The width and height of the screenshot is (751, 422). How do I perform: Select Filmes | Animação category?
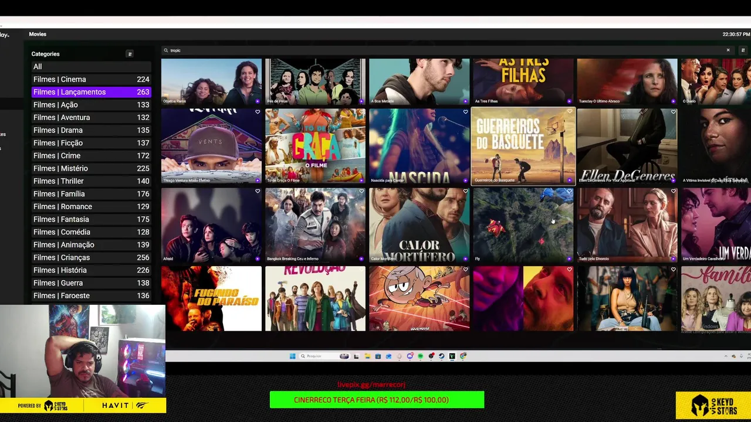coord(92,244)
